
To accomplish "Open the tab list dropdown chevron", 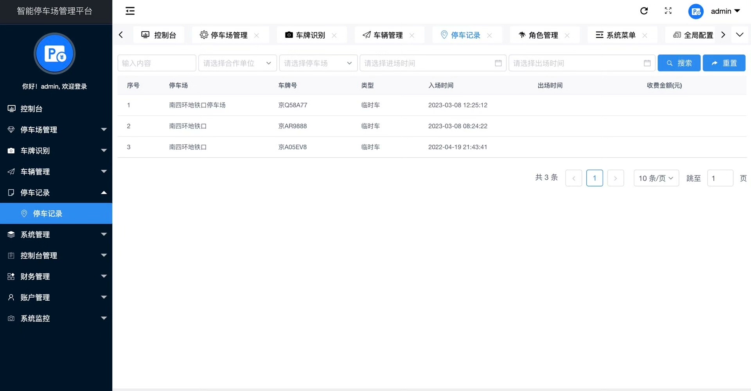I will tap(739, 35).
